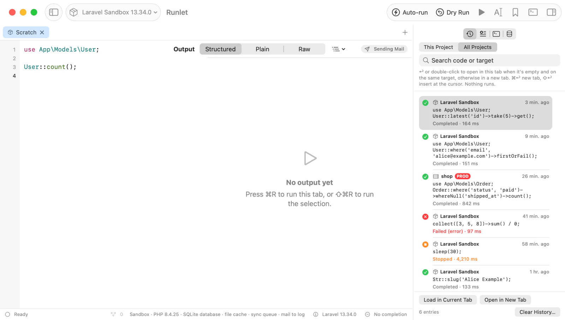Click the Laravel 13.34.0 info status

335,314
